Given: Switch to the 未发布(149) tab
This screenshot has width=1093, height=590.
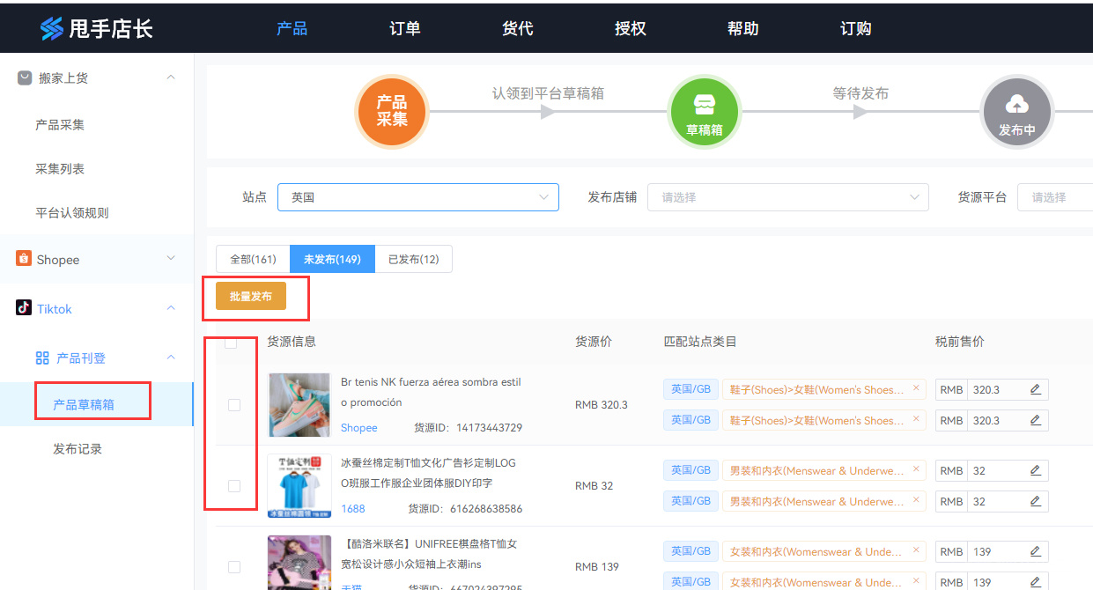Looking at the screenshot, I should coord(332,259).
